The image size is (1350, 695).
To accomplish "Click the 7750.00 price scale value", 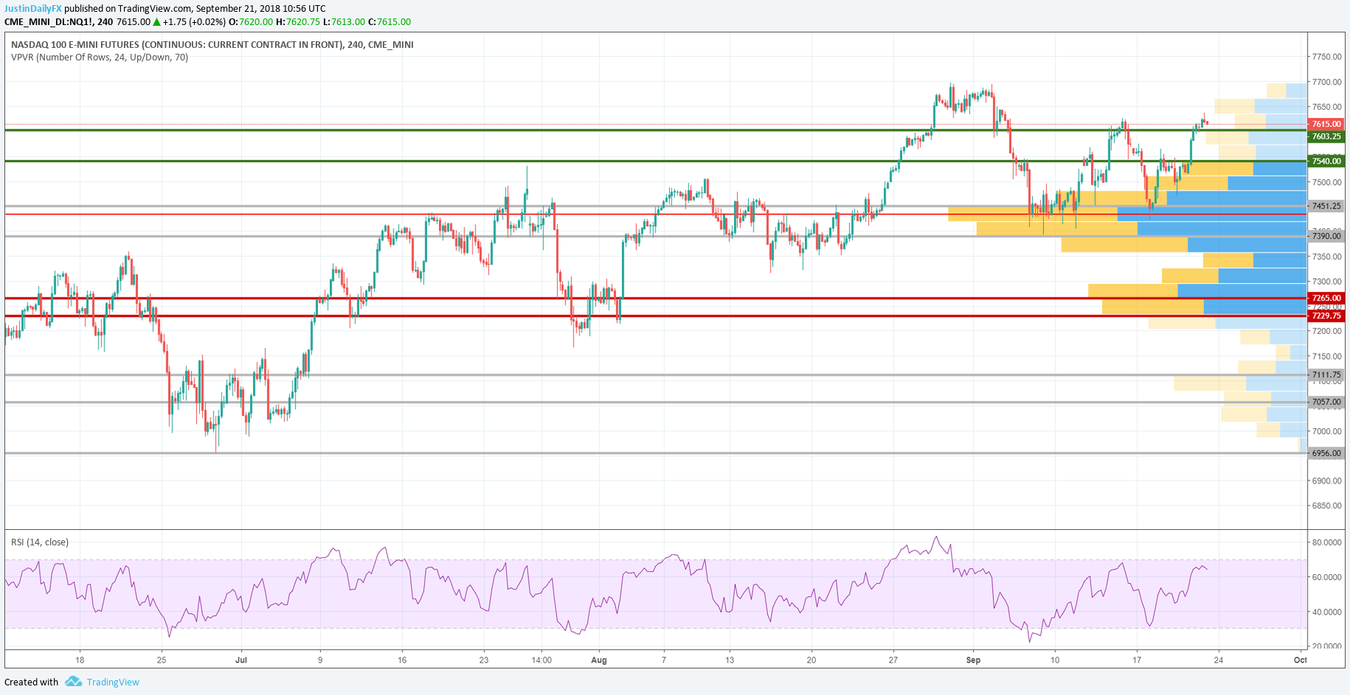I will [1326, 57].
